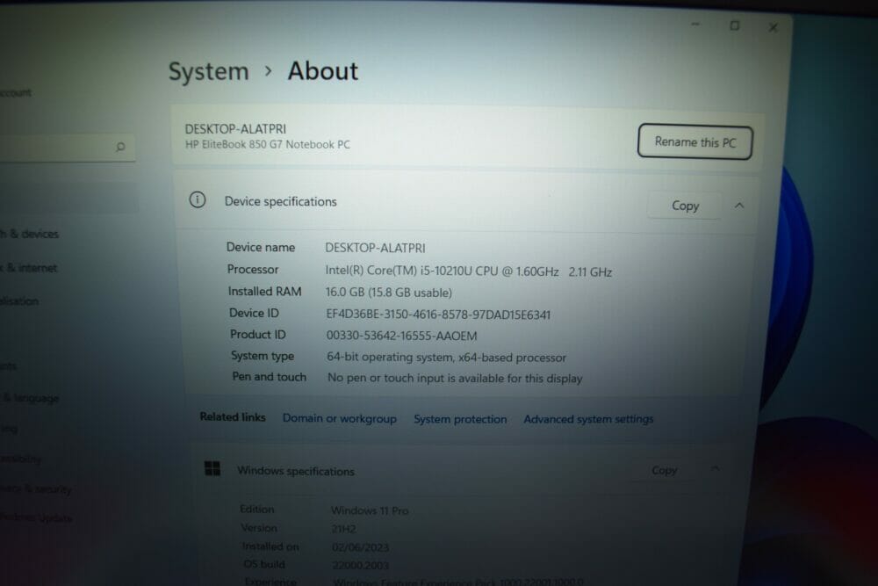Open the Domain or workgroup link

point(339,418)
